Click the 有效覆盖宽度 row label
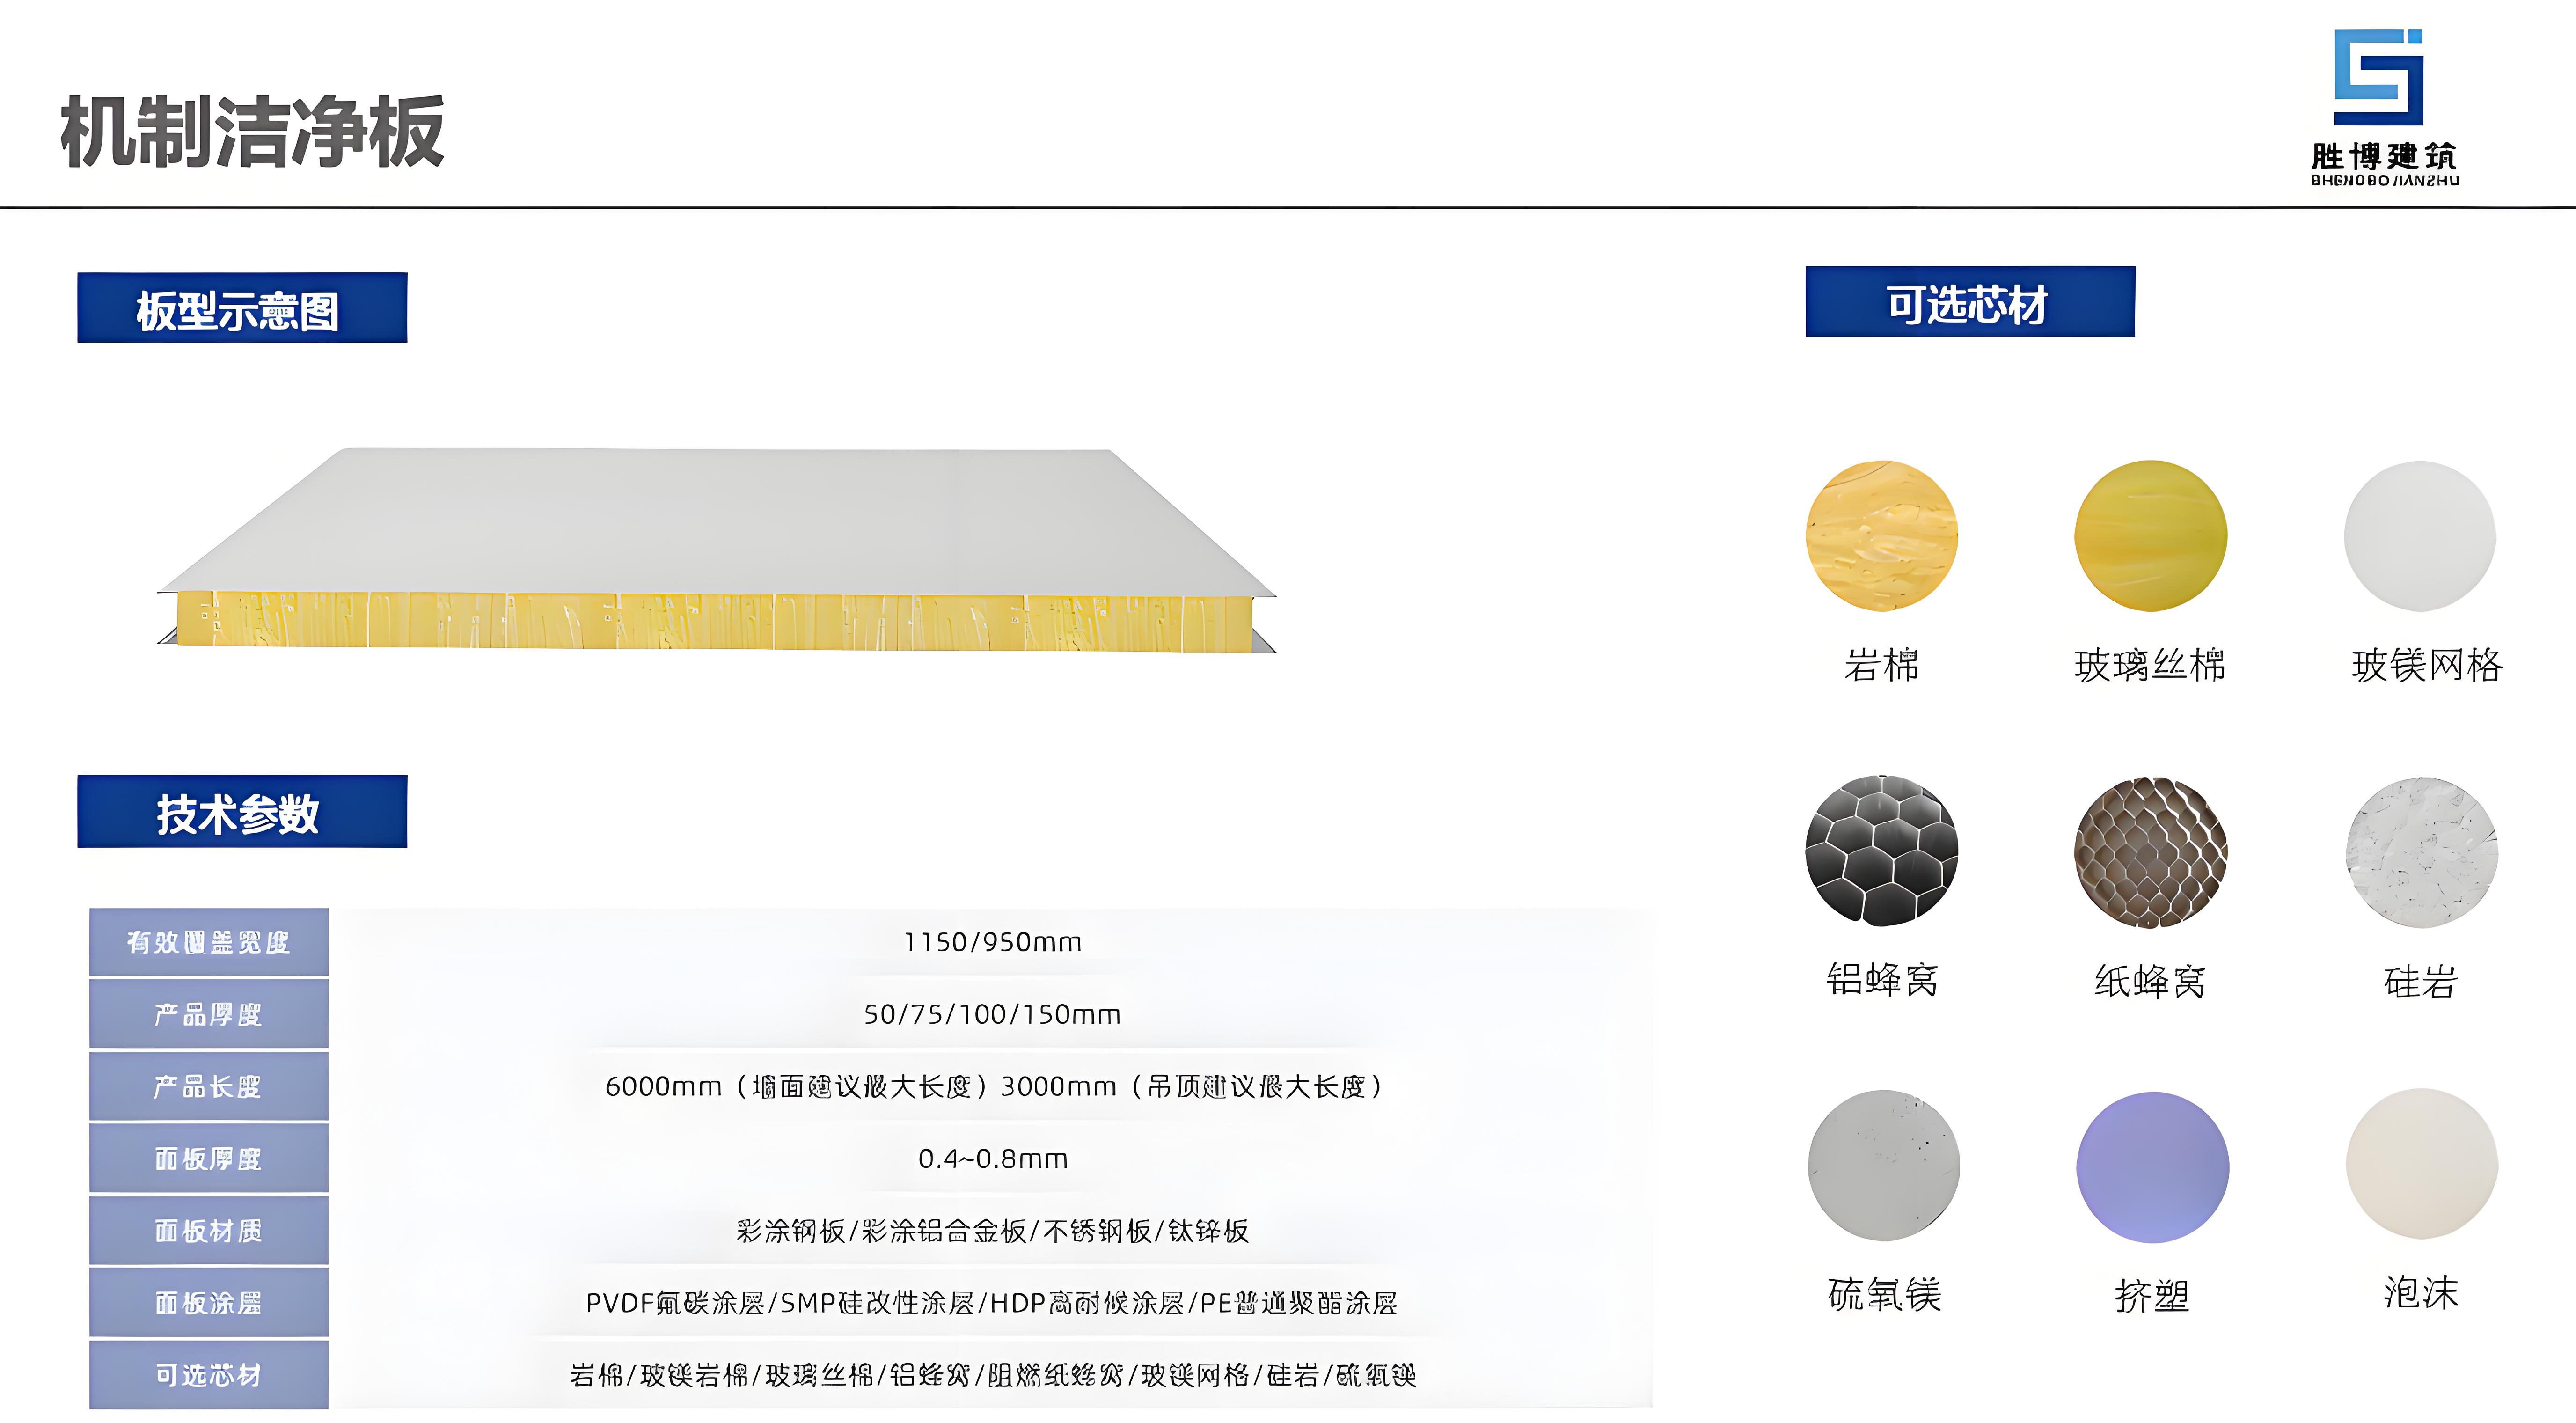 click(x=209, y=942)
